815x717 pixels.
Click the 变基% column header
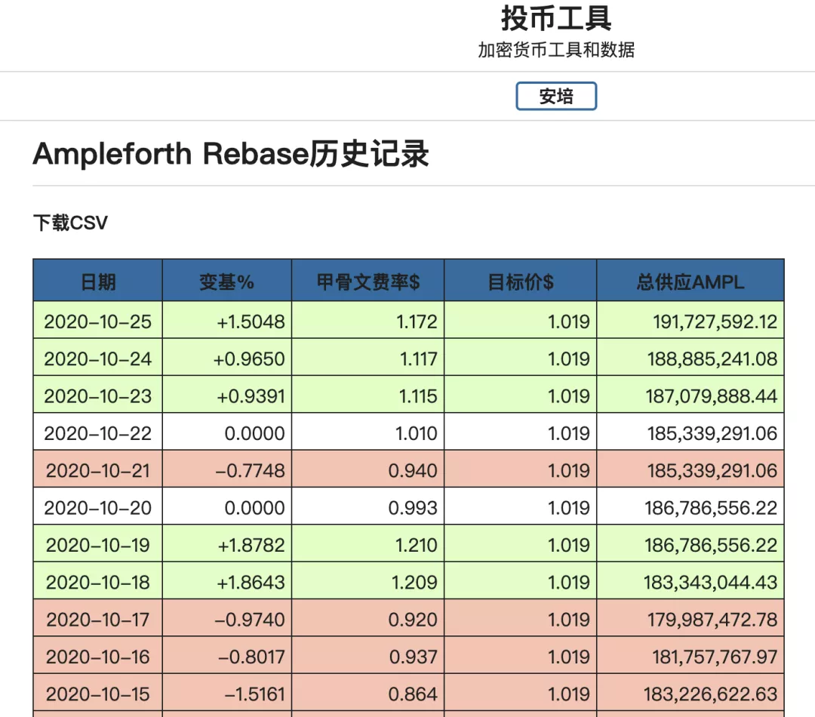[226, 282]
